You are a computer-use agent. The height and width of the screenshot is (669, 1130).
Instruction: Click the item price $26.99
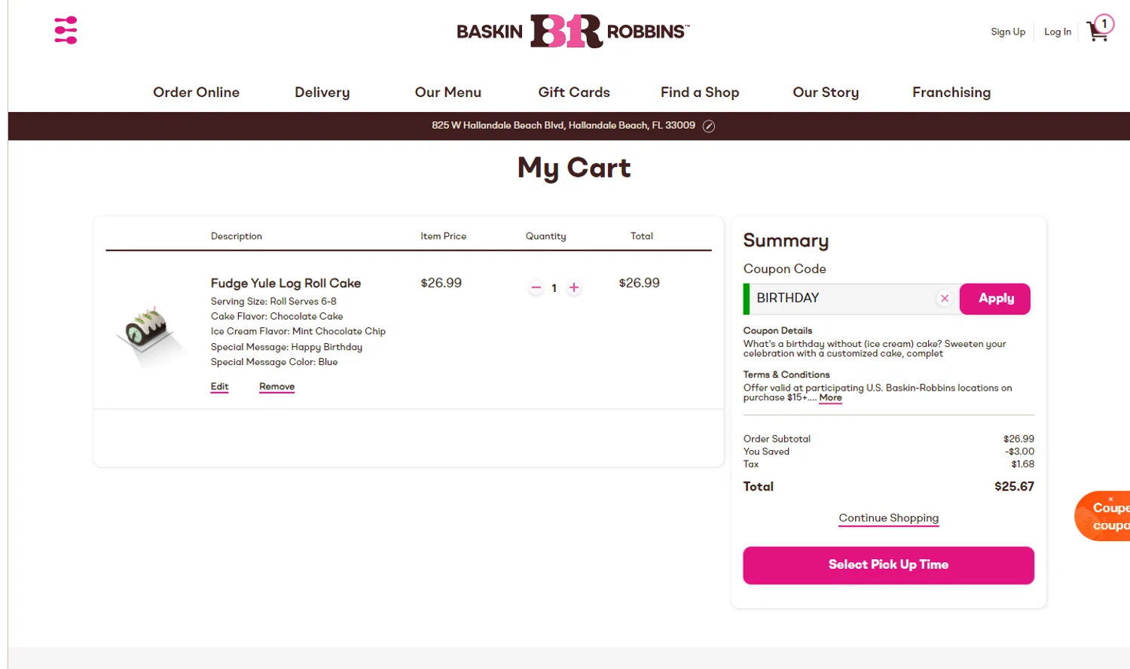441,283
